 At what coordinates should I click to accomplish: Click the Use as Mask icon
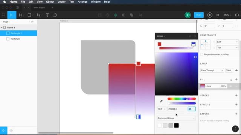point(124,15)
